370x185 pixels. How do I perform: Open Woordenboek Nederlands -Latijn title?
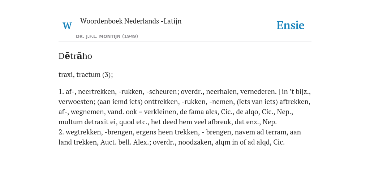pos(131,21)
